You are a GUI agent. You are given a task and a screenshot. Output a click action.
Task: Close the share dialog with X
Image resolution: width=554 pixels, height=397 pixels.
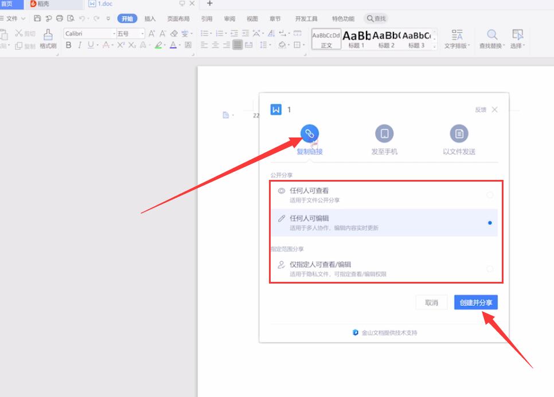coord(494,109)
